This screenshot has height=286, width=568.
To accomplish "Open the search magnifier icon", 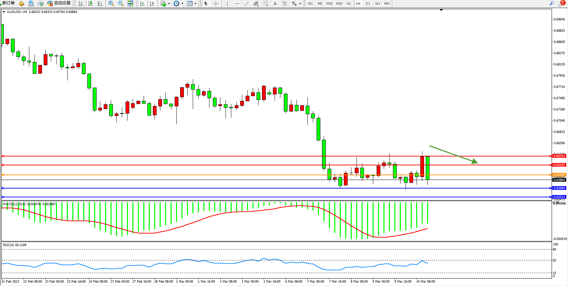I will 551,3.
